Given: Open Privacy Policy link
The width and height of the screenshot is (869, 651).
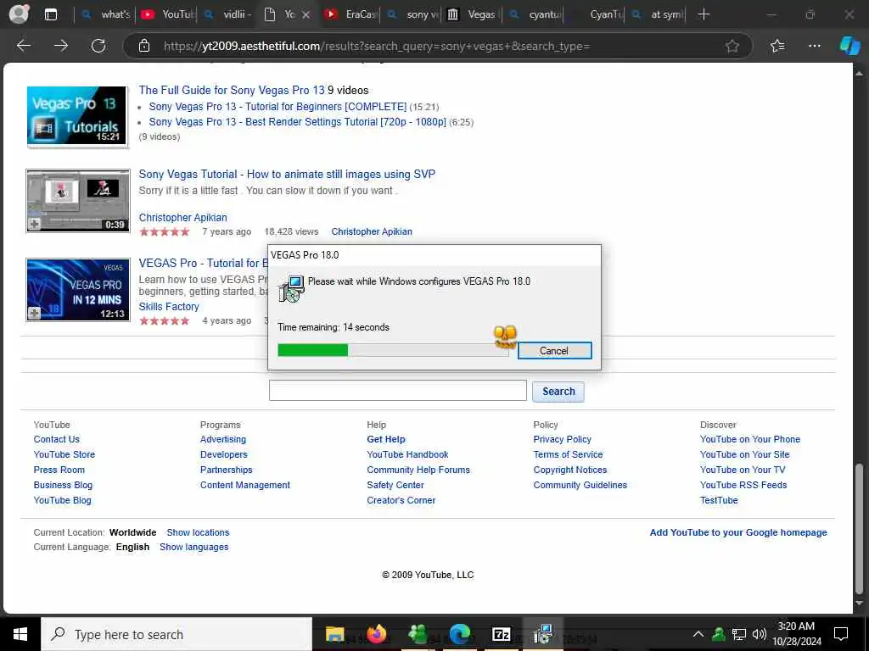Looking at the screenshot, I should [x=562, y=439].
